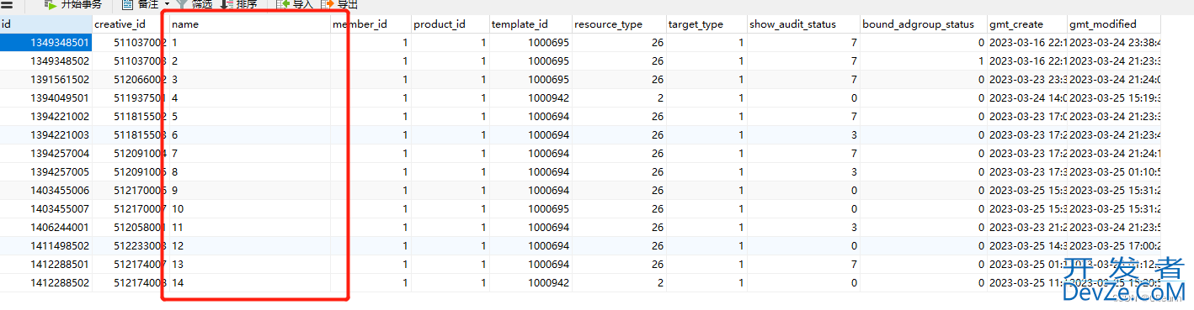
Task: Click creative_id cell in row id 1391561502
Action: point(130,80)
